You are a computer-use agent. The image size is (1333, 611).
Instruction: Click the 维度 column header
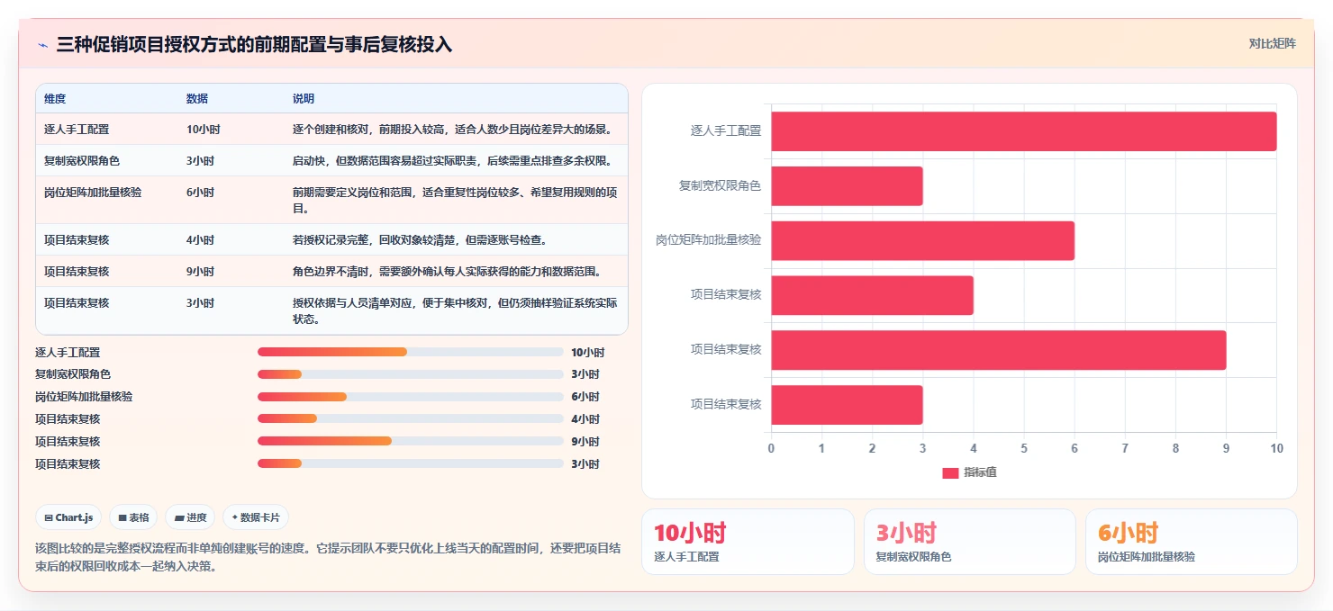[x=55, y=98]
